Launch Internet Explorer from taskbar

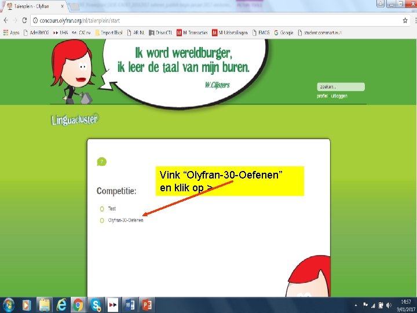[61, 305]
